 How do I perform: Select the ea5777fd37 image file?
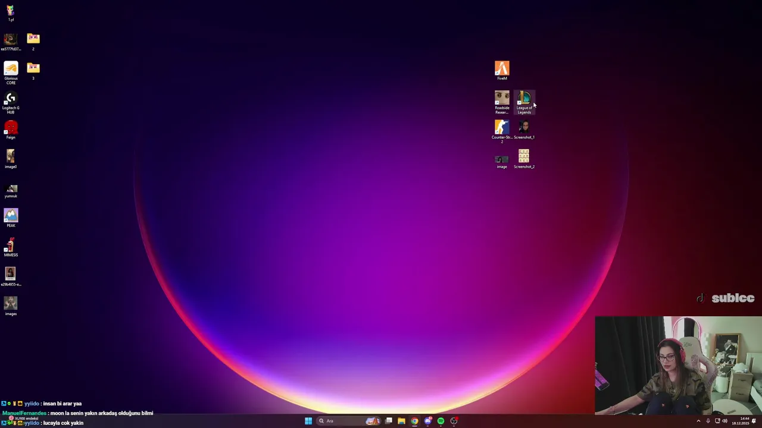11,41
